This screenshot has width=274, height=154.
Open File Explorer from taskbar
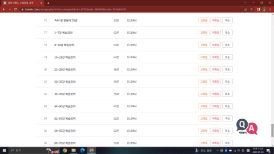point(73,150)
